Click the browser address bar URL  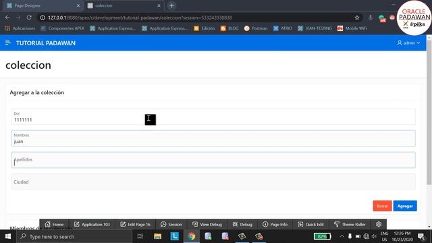[x=140, y=18]
